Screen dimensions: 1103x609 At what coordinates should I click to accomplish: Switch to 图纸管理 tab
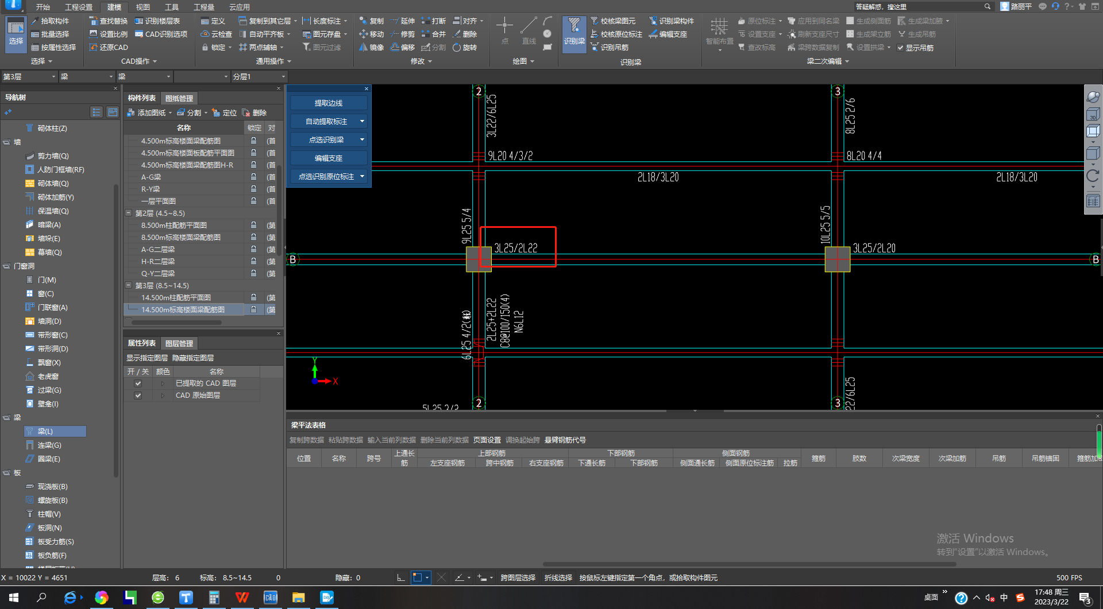click(x=179, y=98)
